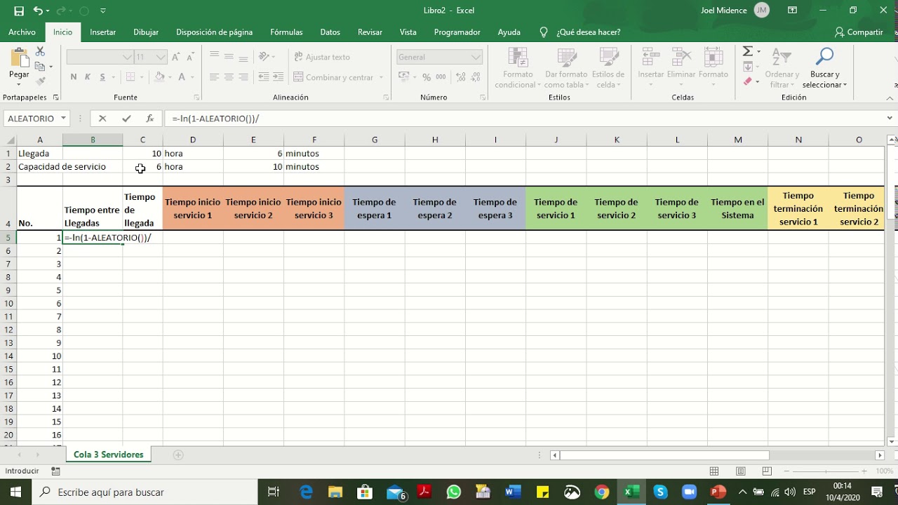The image size is (898, 505).
Task: Open the Programador ribbon tab
Action: 457,32
